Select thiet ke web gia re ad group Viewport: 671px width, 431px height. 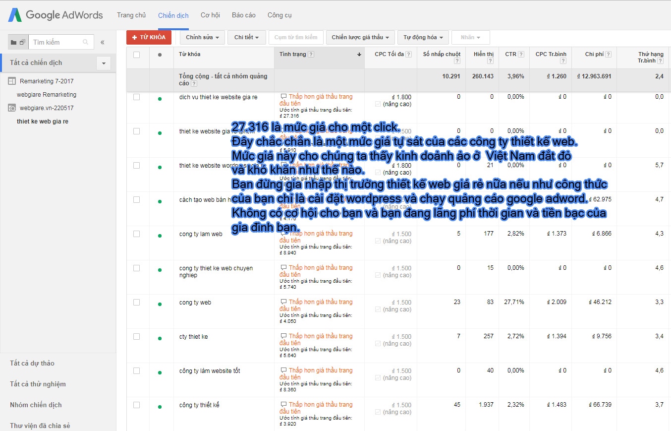43,122
